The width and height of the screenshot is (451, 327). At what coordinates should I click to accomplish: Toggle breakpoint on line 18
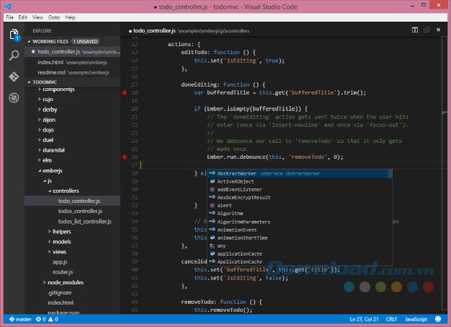point(125,93)
